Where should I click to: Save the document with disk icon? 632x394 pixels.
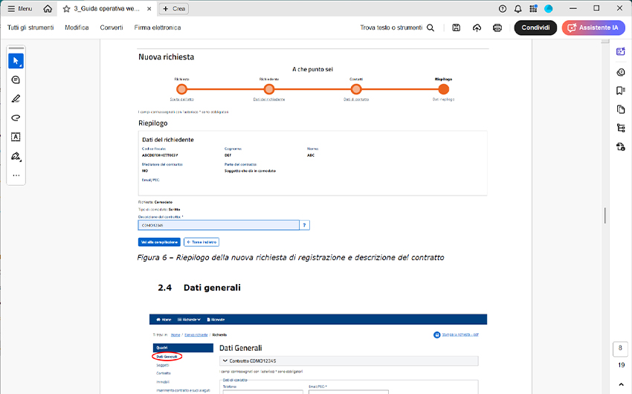pyautogui.click(x=456, y=28)
